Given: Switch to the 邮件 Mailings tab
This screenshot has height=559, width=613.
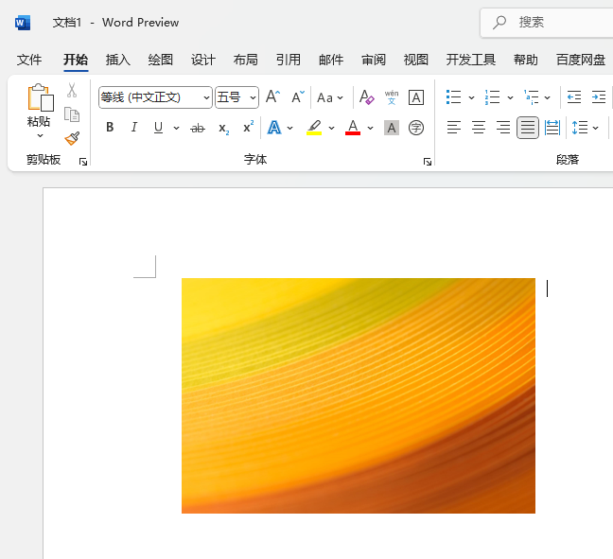Looking at the screenshot, I should click(331, 60).
